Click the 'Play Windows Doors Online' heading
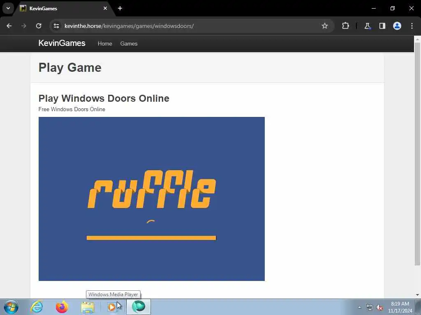The image size is (421, 315). 104,98
